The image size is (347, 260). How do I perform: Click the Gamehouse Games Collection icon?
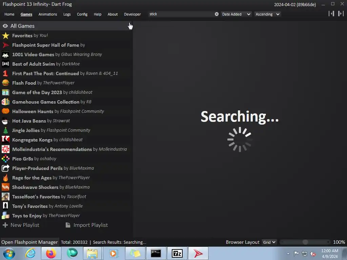(5, 102)
